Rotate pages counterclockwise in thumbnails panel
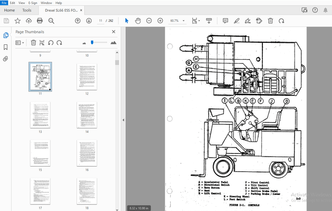The height and width of the screenshot is (211, 332). [51, 43]
